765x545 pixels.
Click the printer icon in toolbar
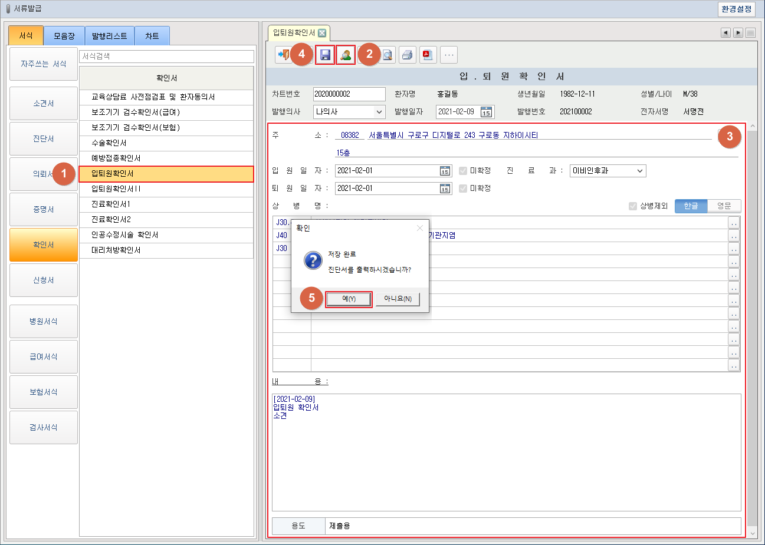[407, 55]
